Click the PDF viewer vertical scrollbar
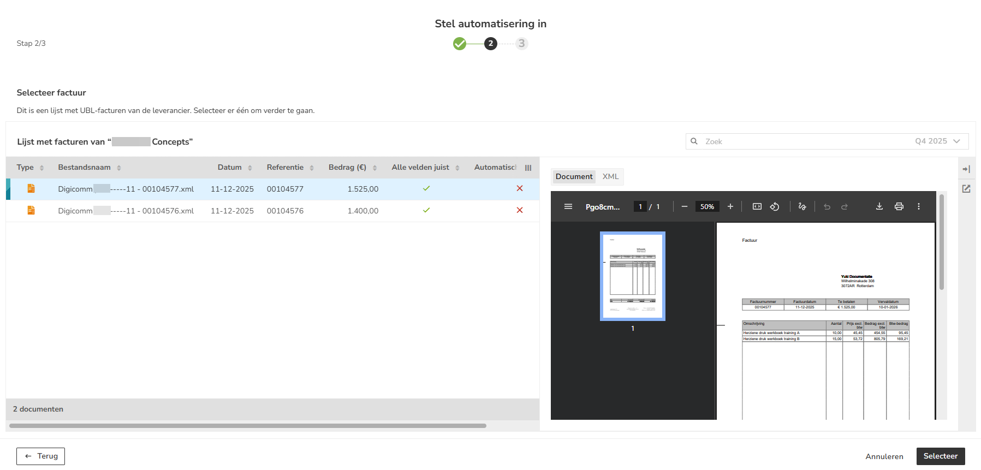The image size is (981, 470). 942,242
